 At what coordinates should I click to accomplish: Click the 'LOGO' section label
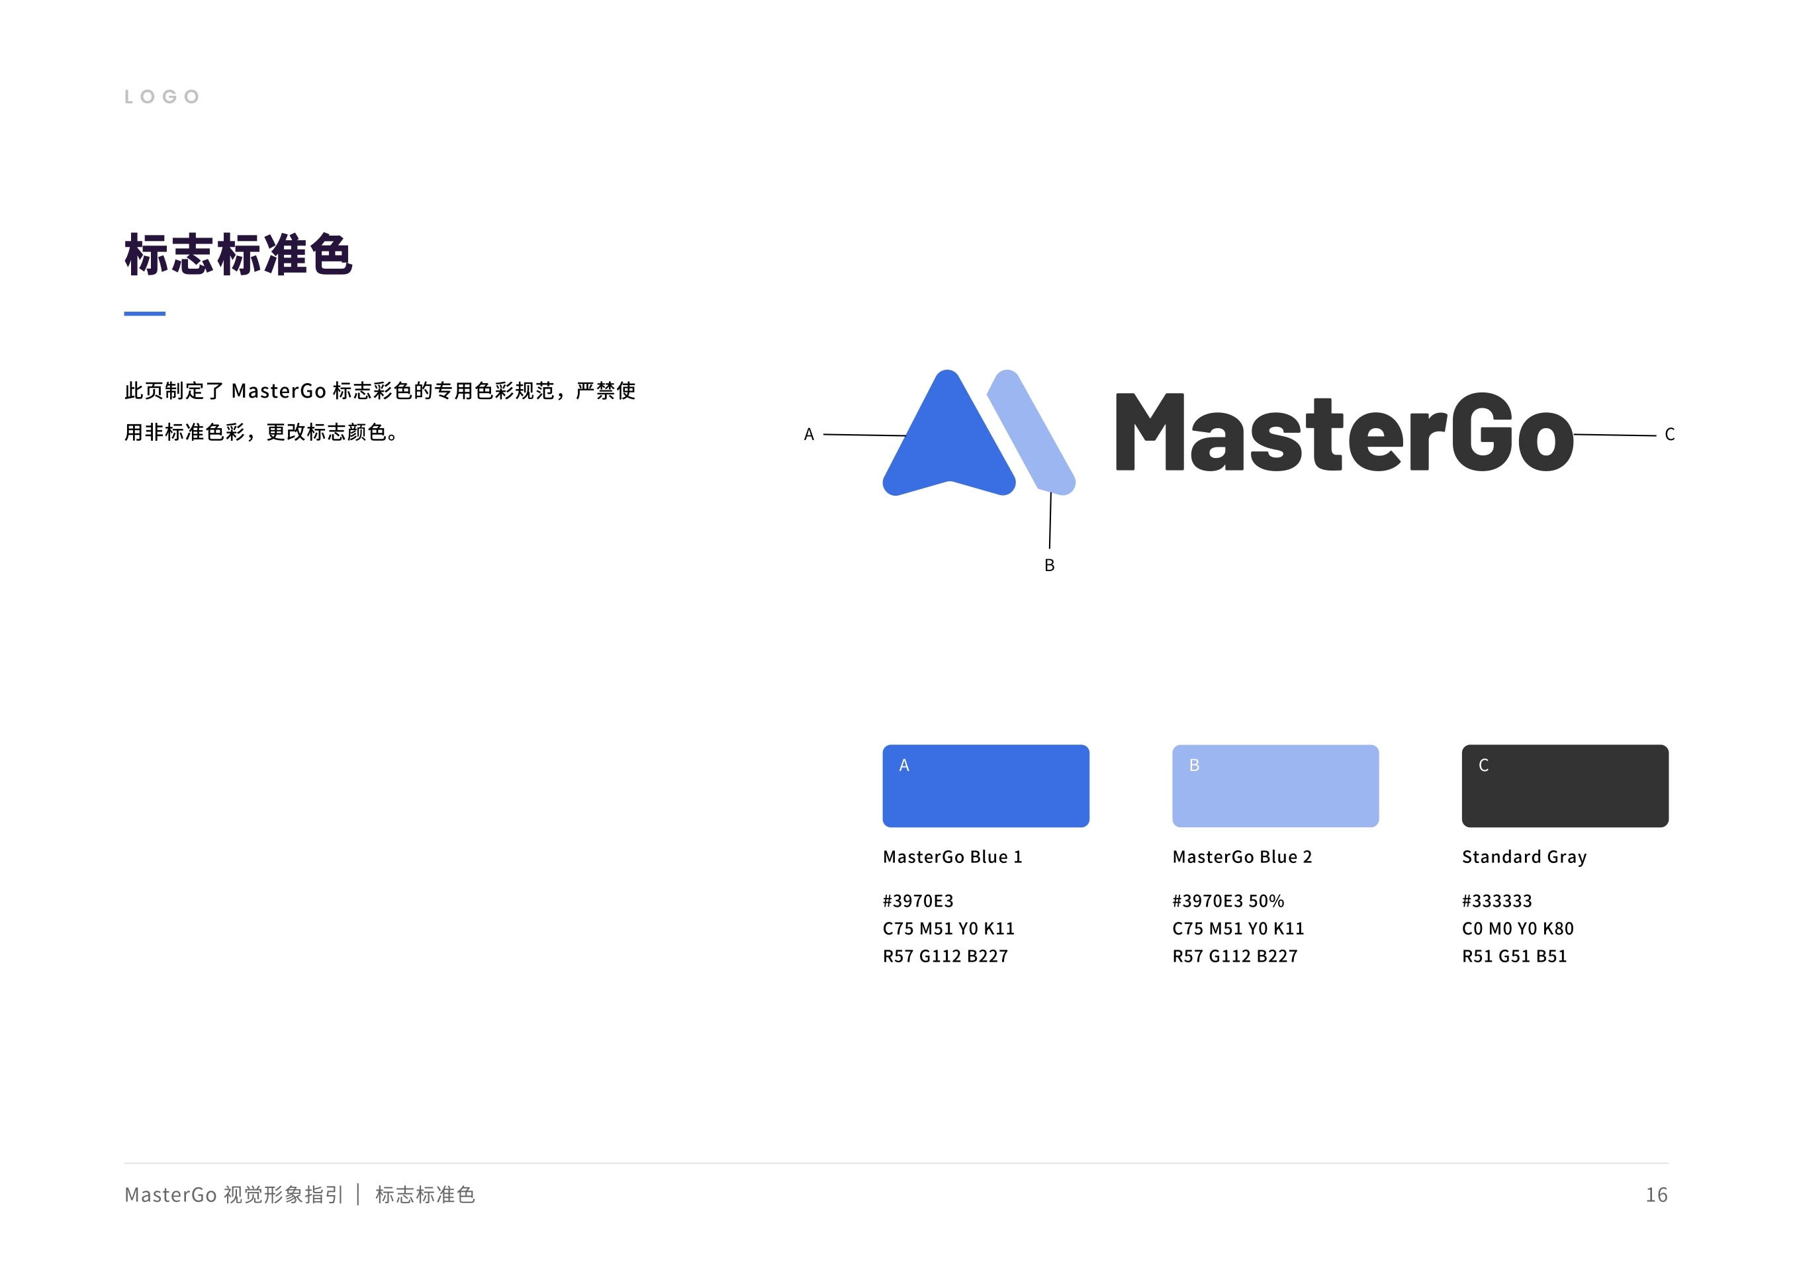pos(162,97)
